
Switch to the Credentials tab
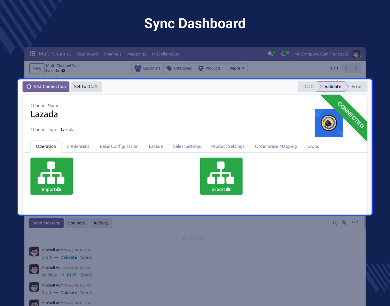78,146
